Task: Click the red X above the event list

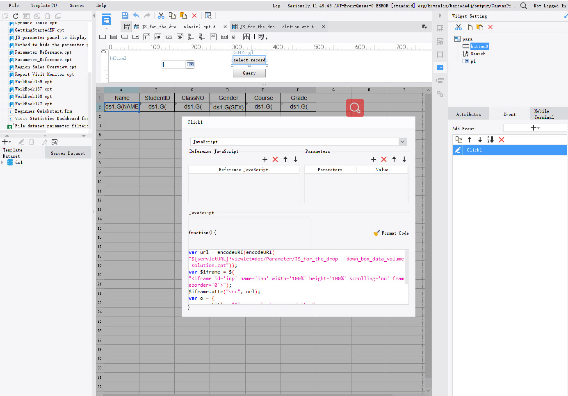Action: point(502,140)
